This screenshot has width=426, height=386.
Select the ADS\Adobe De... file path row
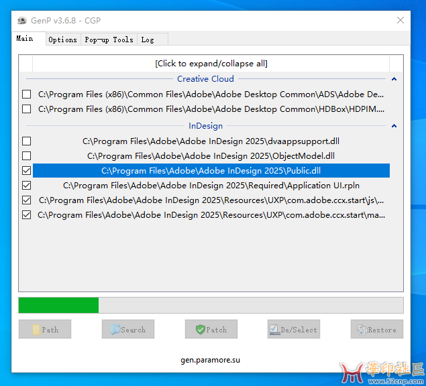(x=211, y=94)
